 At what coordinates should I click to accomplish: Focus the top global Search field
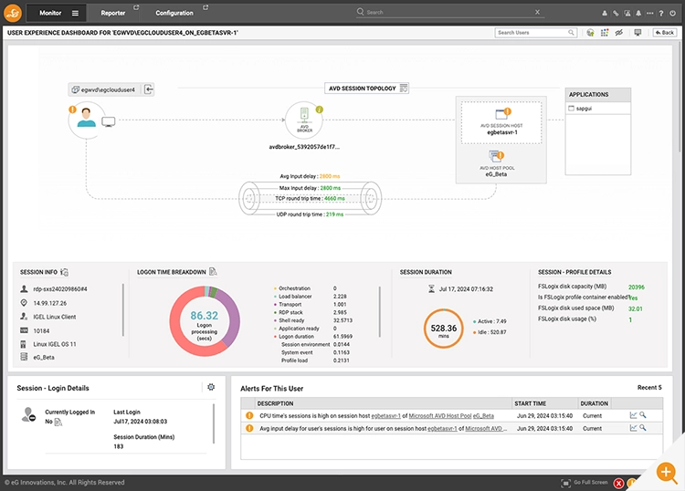pyautogui.click(x=449, y=12)
